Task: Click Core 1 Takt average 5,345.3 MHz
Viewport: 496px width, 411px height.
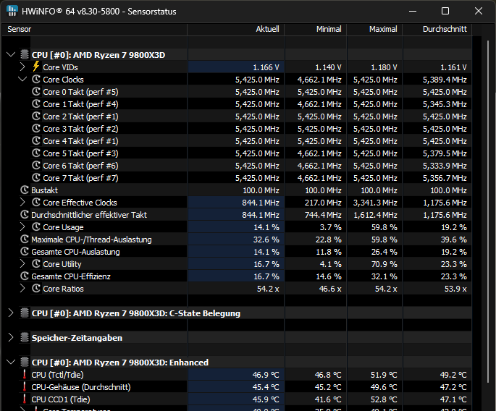Action: coord(445,104)
